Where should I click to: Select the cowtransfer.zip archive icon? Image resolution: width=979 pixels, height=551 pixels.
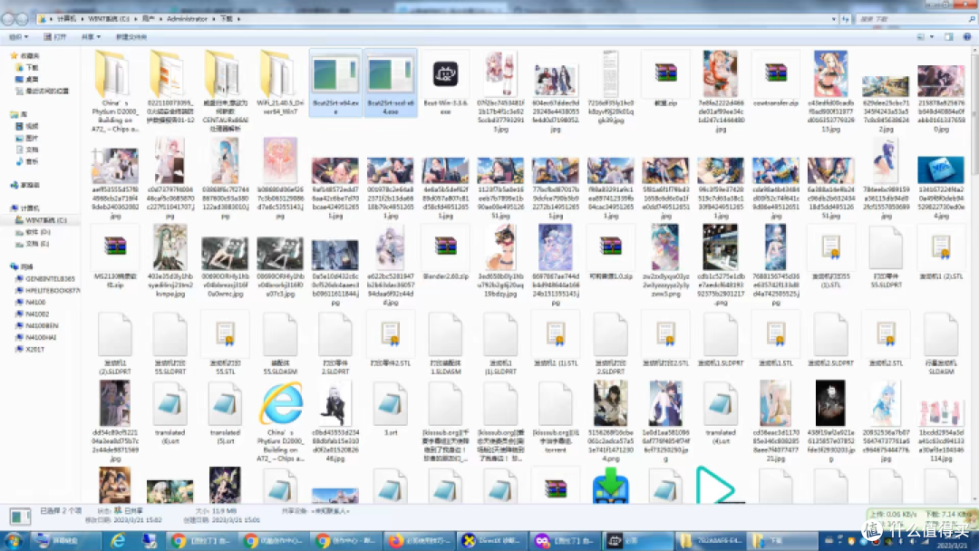click(775, 73)
